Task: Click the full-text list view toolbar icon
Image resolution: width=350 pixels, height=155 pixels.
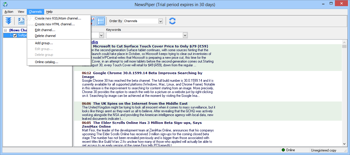Action: coord(101,21)
